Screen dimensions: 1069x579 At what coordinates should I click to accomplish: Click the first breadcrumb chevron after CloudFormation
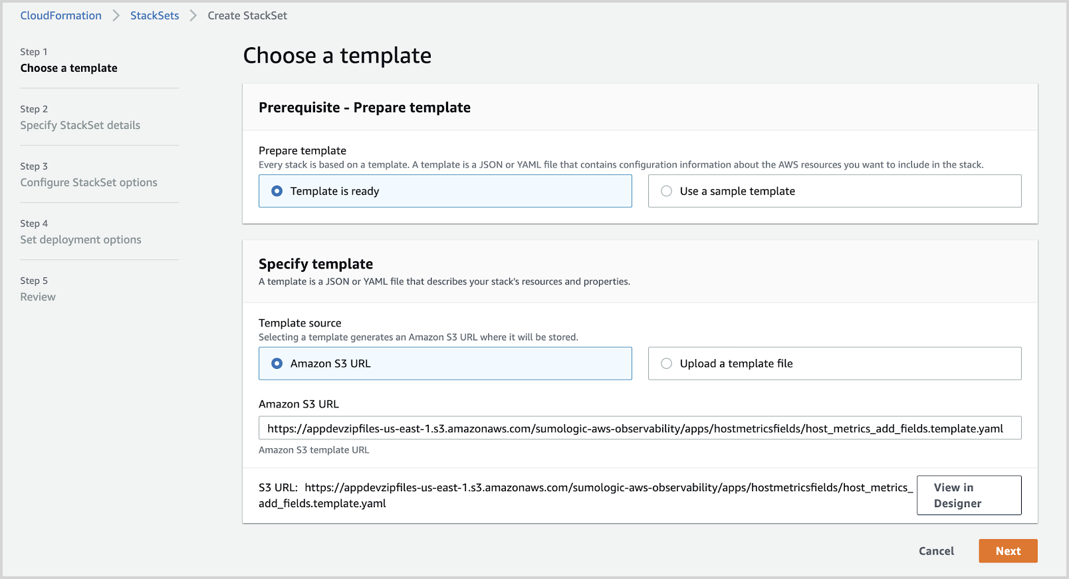116,15
